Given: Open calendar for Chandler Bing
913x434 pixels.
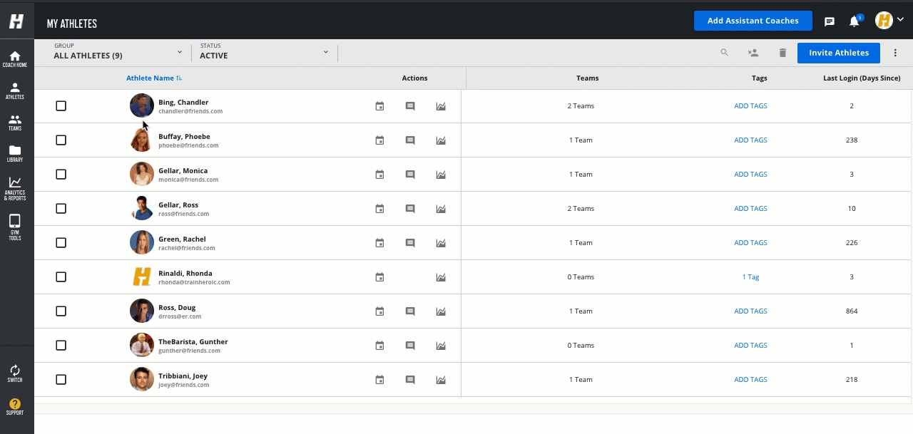Looking at the screenshot, I should click(379, 106).
